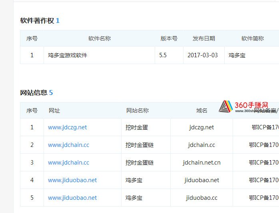Click the 网址 column header

click(54, 111)
